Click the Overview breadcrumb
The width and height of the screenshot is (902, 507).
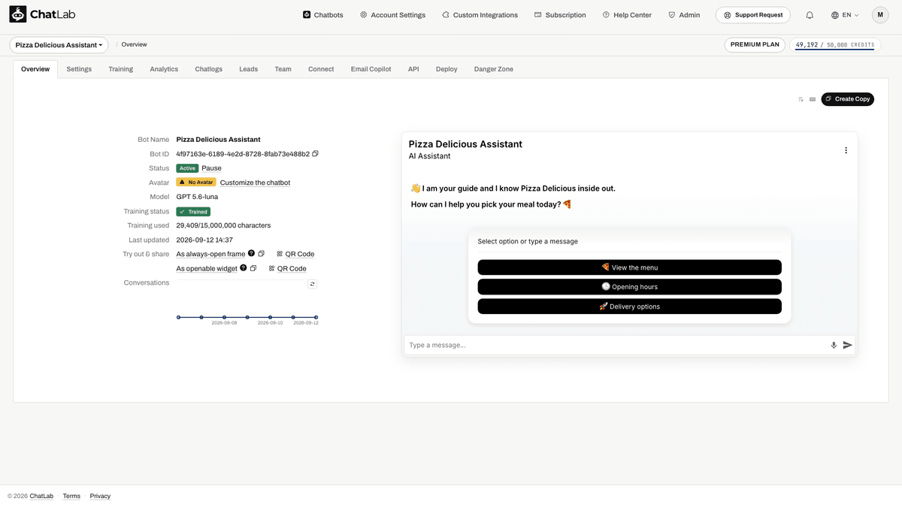coord(135,45)
